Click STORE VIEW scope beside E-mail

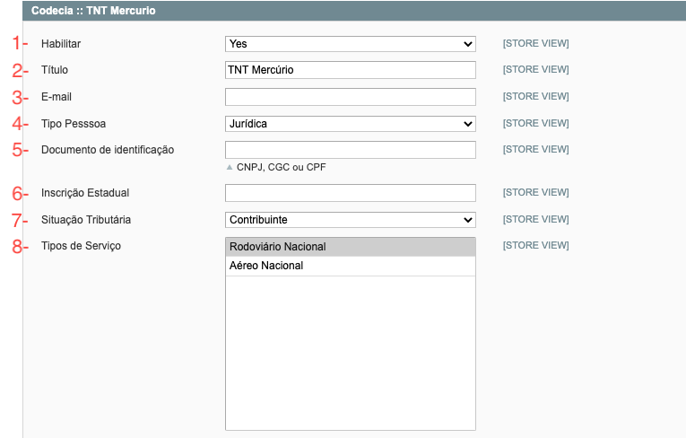535,97
